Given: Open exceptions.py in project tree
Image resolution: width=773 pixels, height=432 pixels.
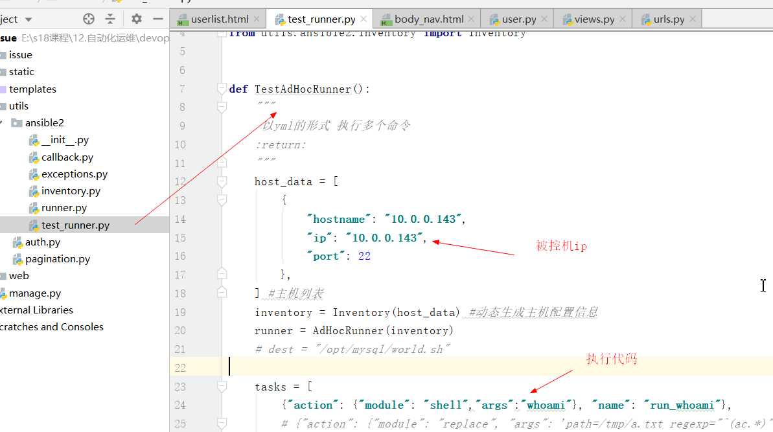Looking at the screenshot, I should (75, 174).
